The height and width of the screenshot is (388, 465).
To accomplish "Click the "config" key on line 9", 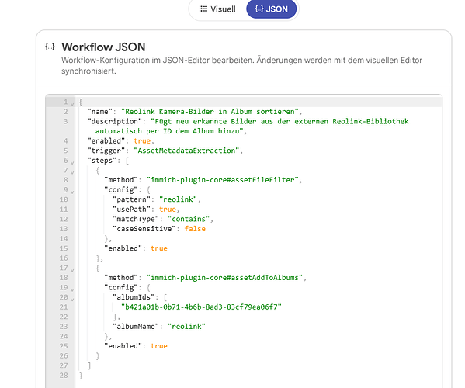I will tap(121, 189).
